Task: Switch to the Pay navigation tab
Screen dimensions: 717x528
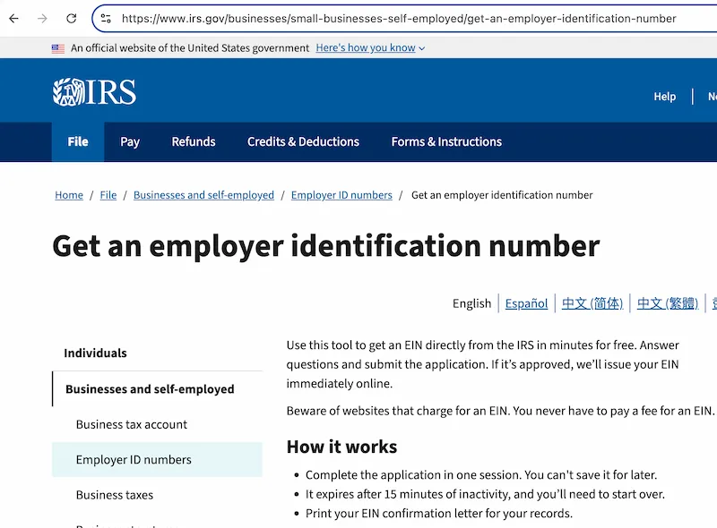Action: point(129,141)
